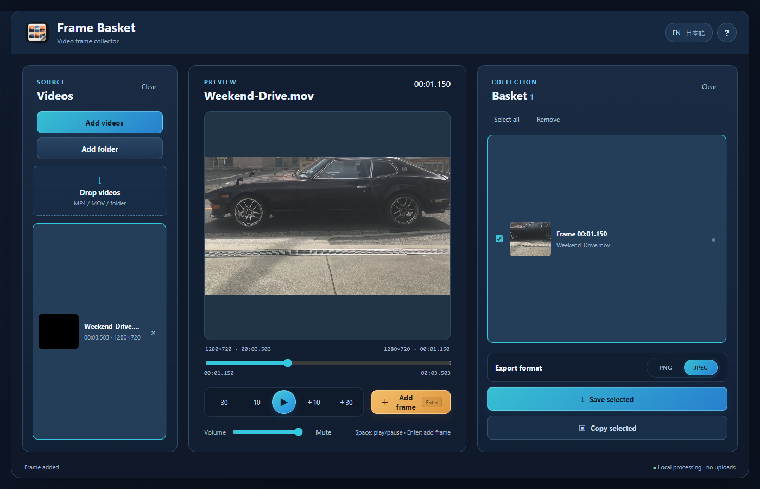Uncheck the Frame 00:01.150 checkbox
Image resolution: width=760 pixels, height=489 pixels.
pos(499,239)
